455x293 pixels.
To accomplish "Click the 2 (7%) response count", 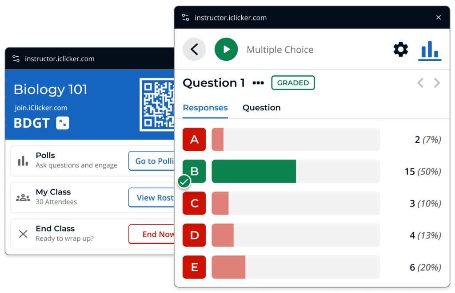I will (428, 140).
